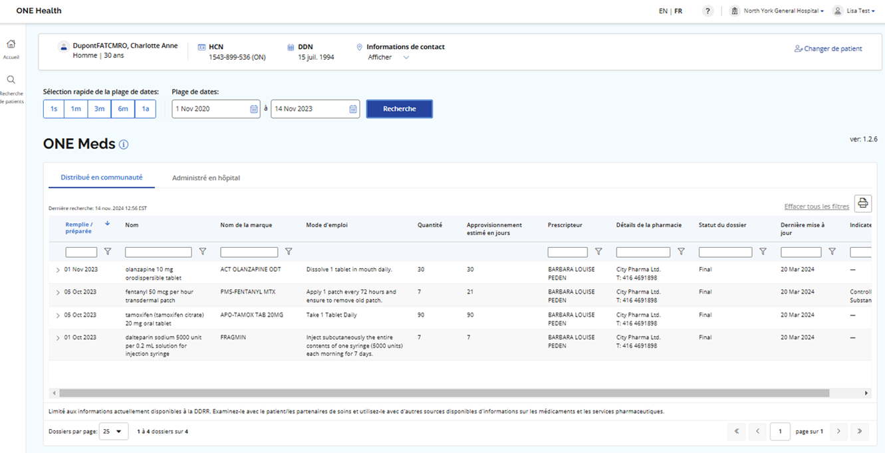The image size is (885, 453).
Task: Click the Détails de la pharmacie filter funnel
Action: click(x=681, y=252)
